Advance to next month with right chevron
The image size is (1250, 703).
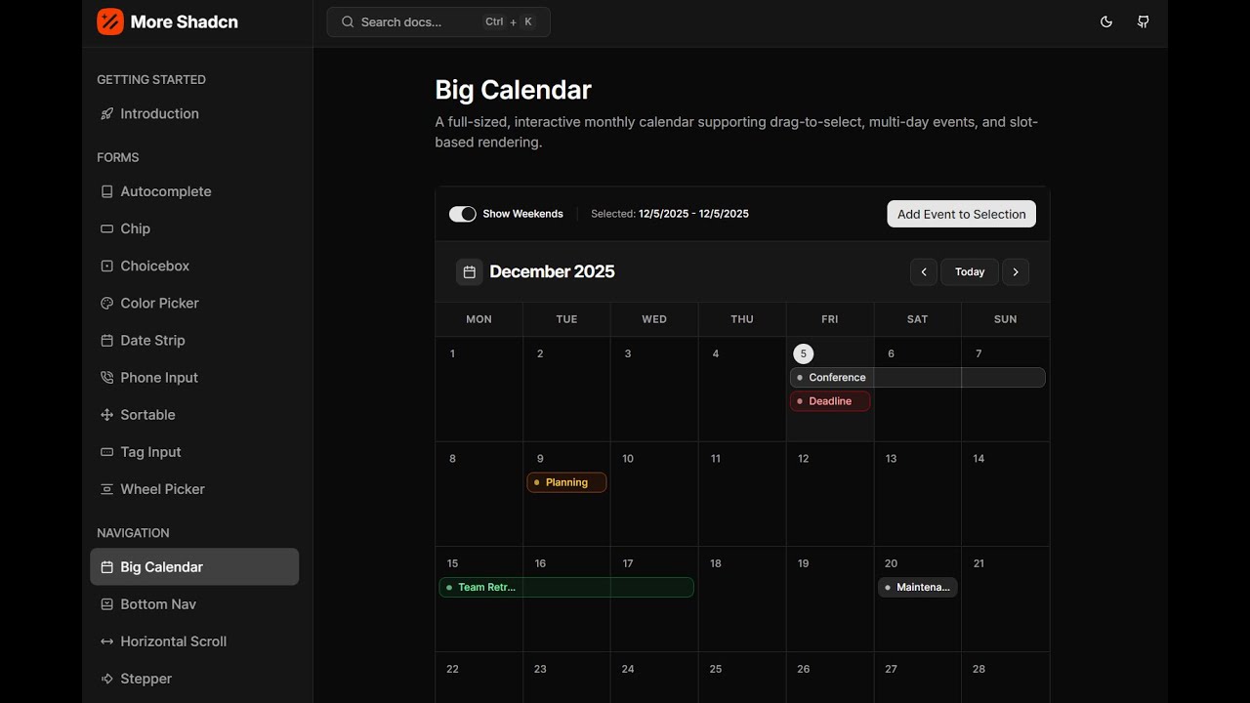pyautogui.click(x=1016, y=272)
